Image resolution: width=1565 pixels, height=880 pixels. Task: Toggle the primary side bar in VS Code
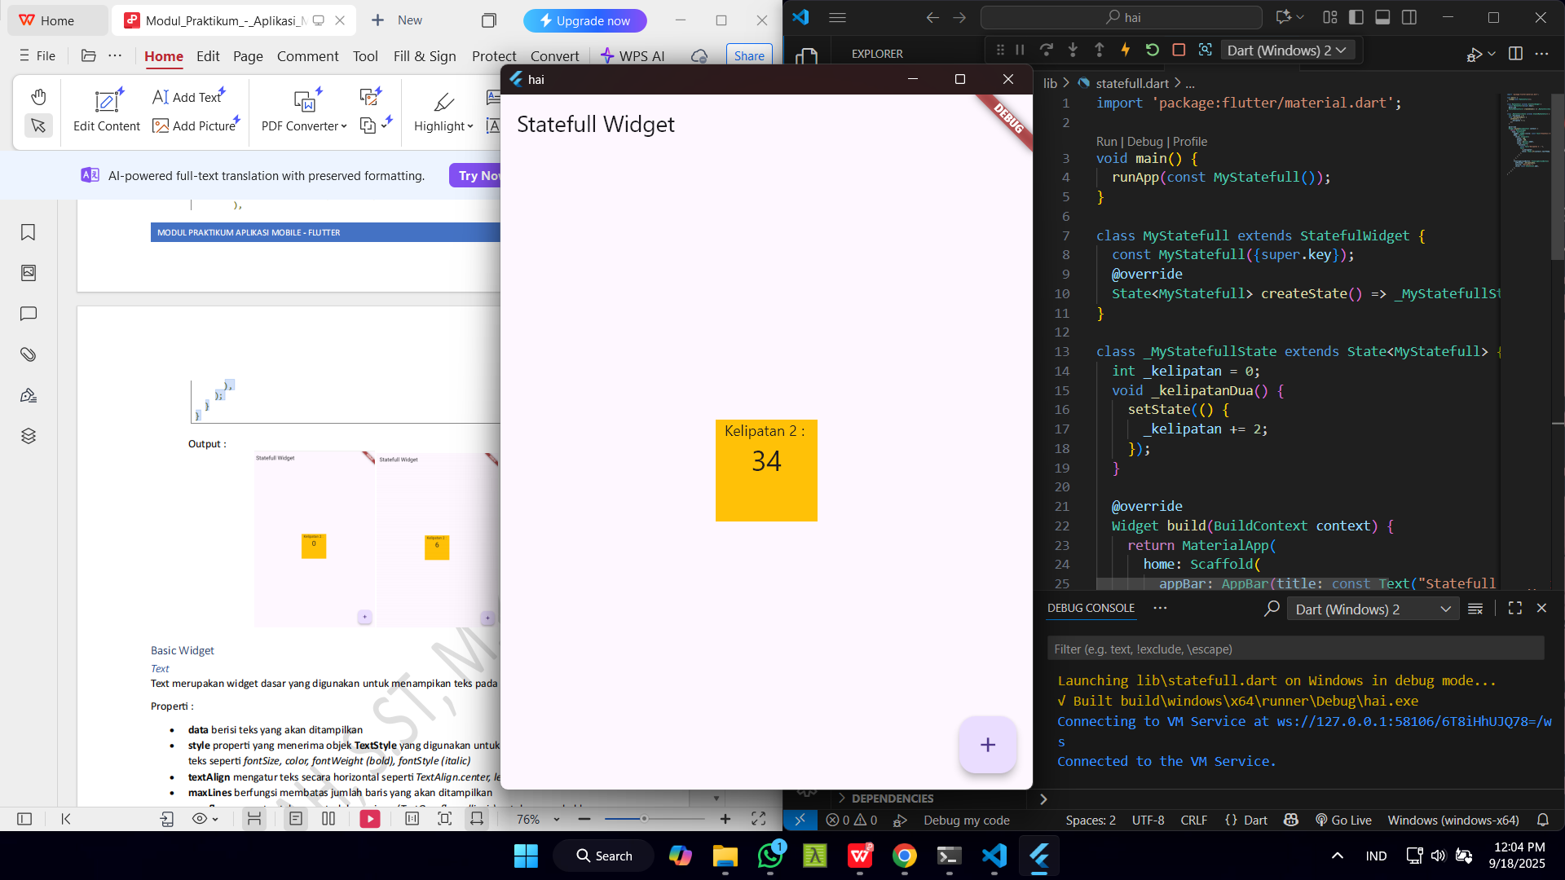point(1356,17)
